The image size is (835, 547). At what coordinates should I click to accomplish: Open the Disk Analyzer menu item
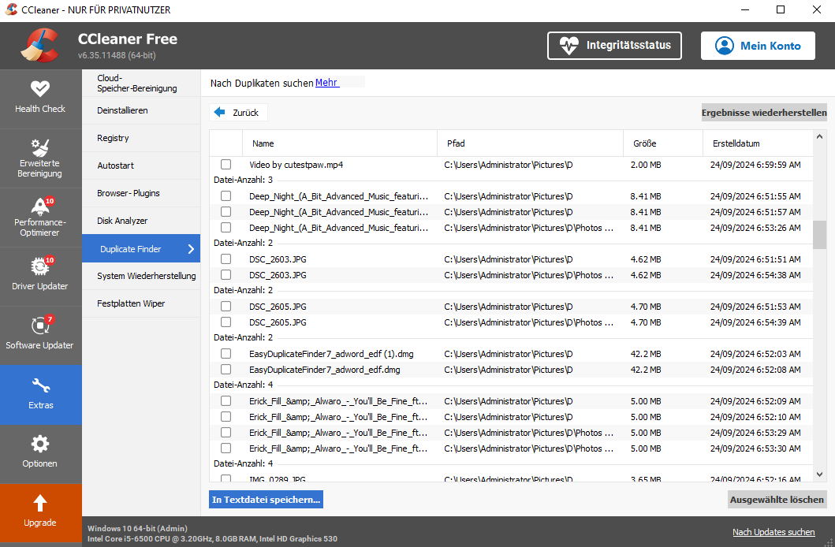point(122,221)
